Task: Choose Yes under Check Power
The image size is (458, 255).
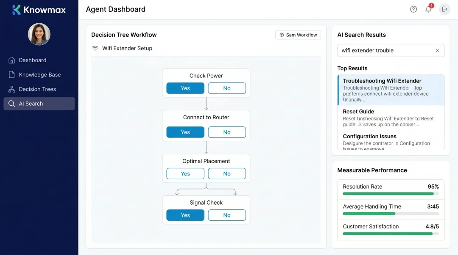Action: (185, 88)
